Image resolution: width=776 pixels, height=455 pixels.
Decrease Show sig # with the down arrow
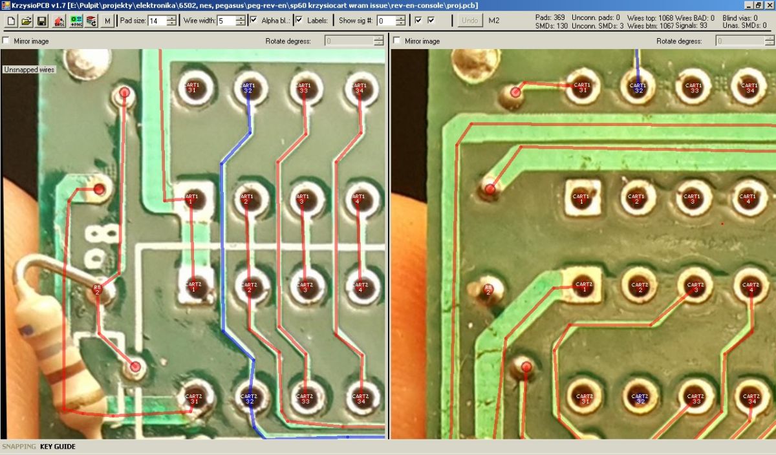pyautogui.click(x=401, y=24)
